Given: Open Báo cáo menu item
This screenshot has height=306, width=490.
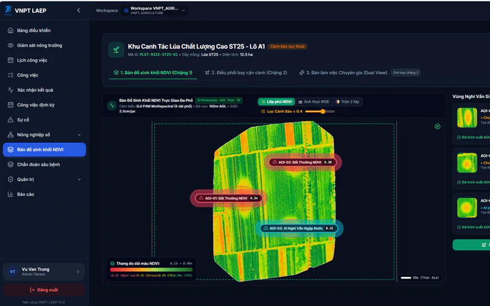Looking at the screenshot, I should (x=44, y=194).
